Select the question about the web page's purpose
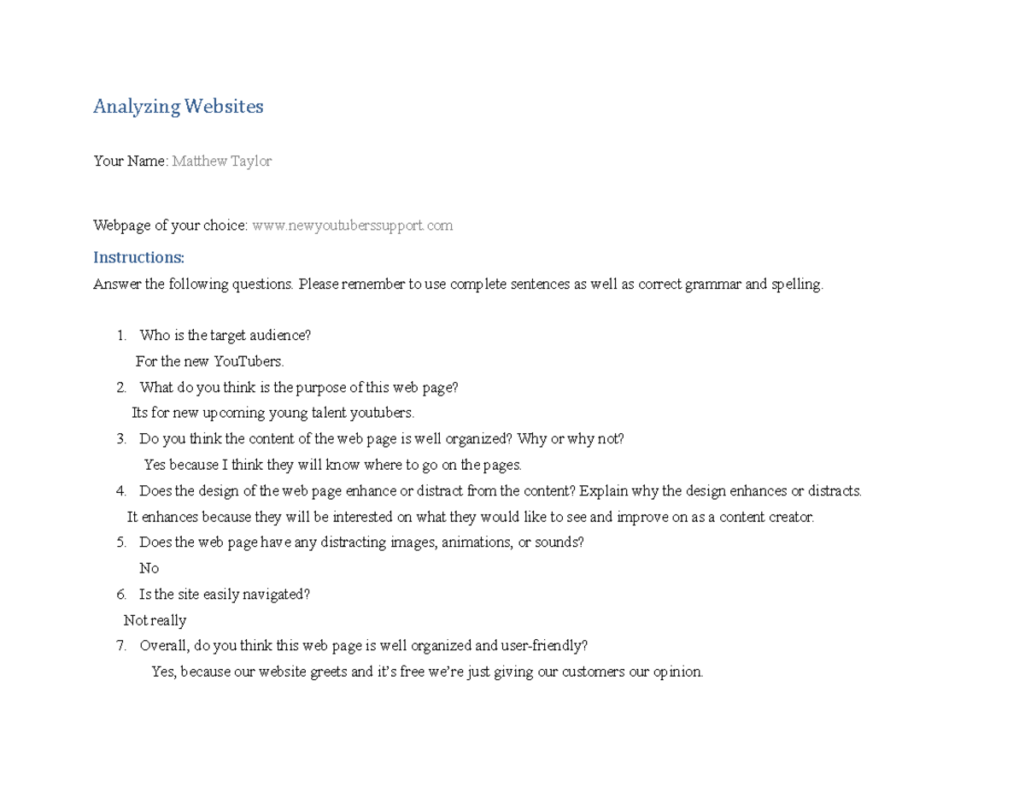Viewport: 1025px width, 792px height. pos(299,387)
